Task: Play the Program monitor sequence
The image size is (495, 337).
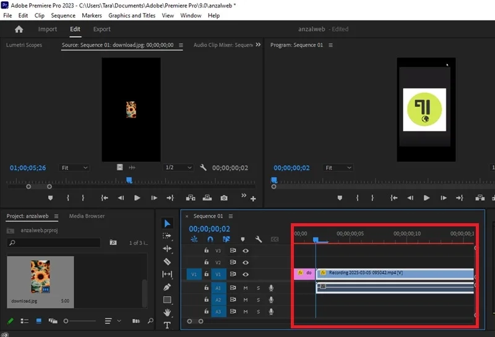Action: pyautogui.click(x=426, y=198)
